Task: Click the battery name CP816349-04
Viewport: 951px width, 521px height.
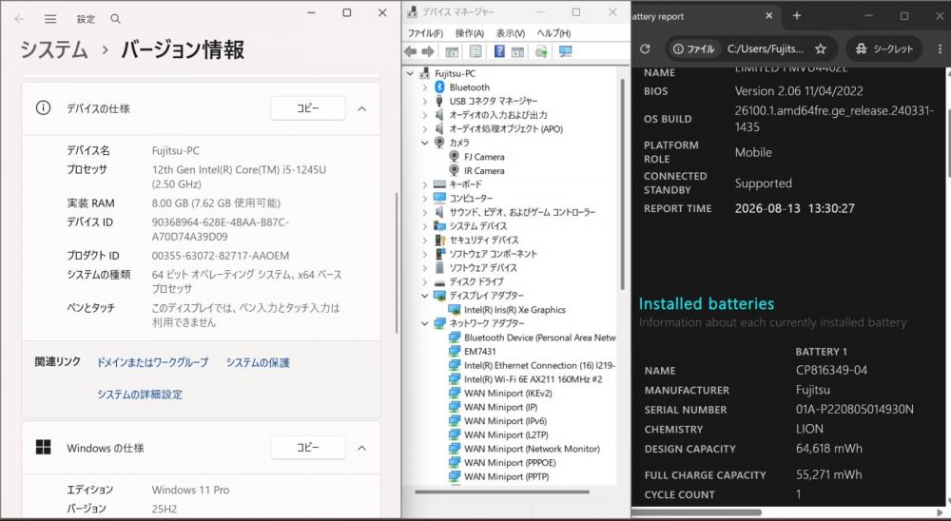Action: [831, 370]
